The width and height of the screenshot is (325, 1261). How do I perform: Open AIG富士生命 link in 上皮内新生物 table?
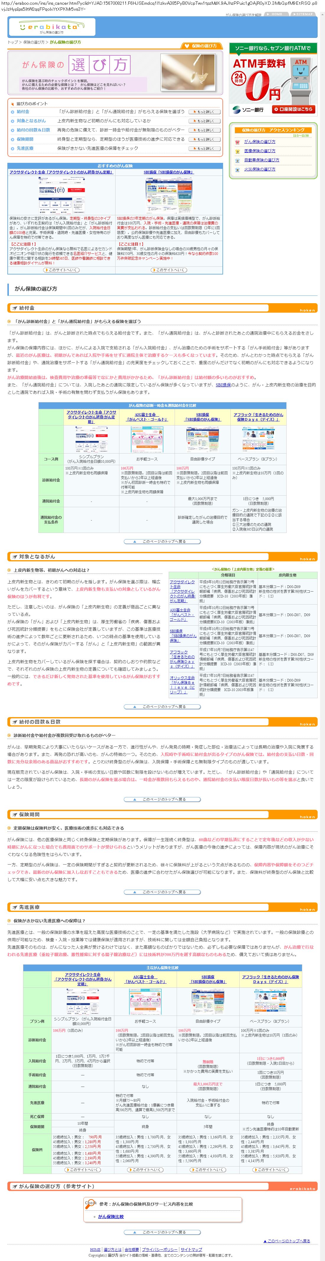pos(182,615)
